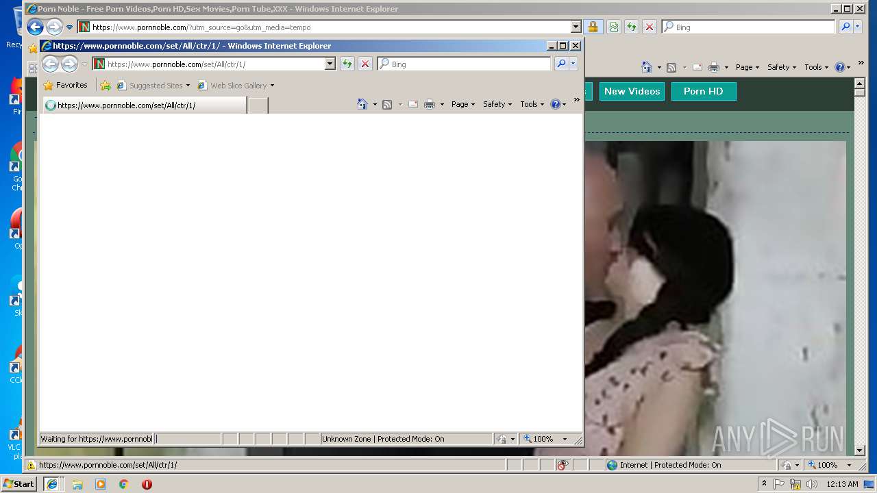Show hidden icons in system tray
The image size is (877, 493).
[764, 483]
